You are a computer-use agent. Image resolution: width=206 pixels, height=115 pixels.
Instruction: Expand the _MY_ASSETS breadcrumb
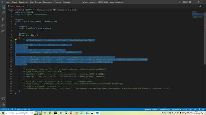point(20,10)
